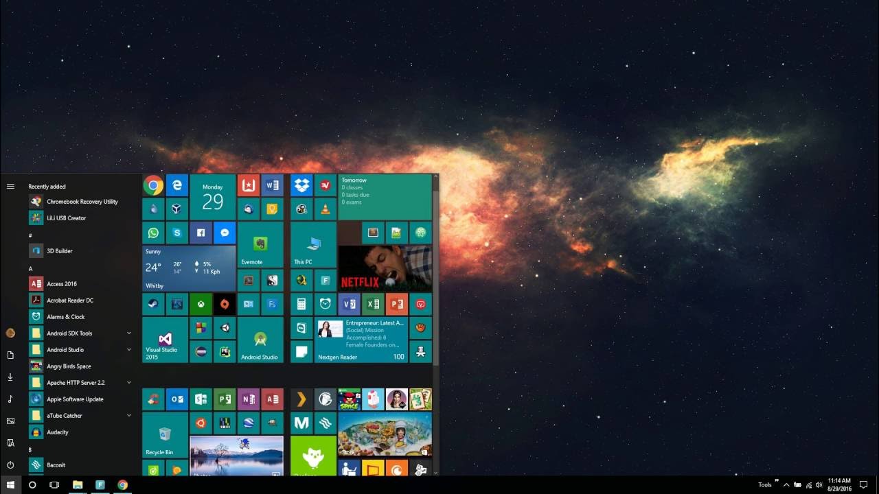Open the Outlook tile

tap(177, 399)
